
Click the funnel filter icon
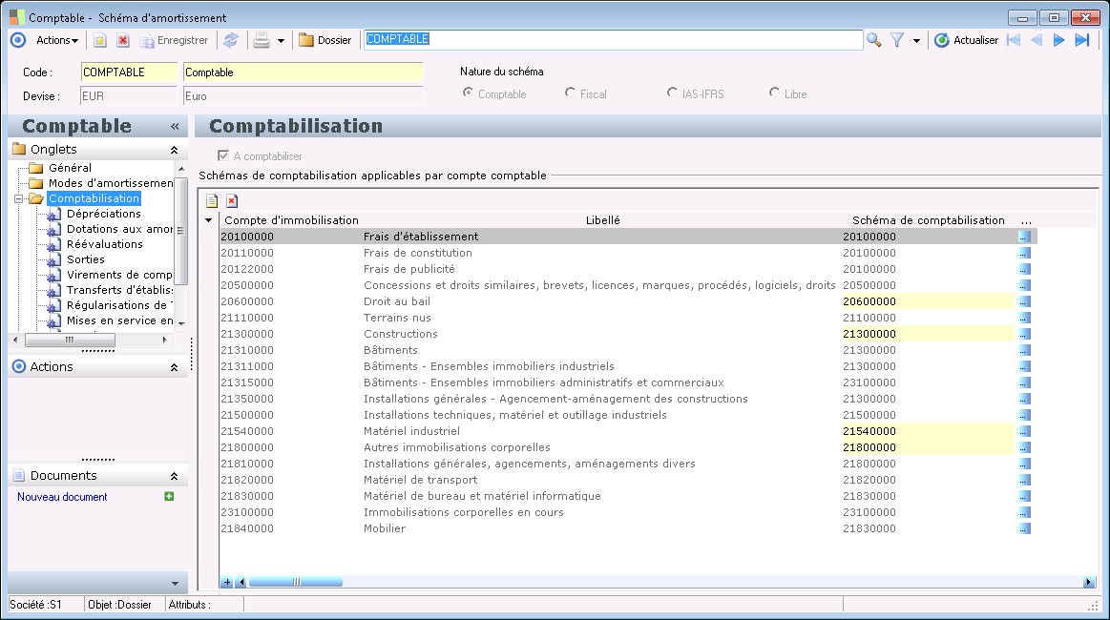pyautogui.click(x=897, y=40)
